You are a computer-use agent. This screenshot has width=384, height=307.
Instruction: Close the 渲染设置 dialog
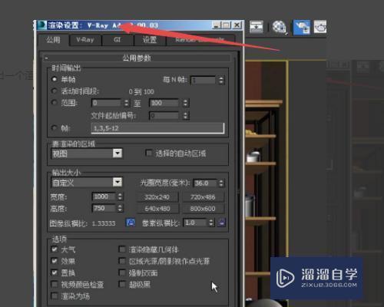237,25
